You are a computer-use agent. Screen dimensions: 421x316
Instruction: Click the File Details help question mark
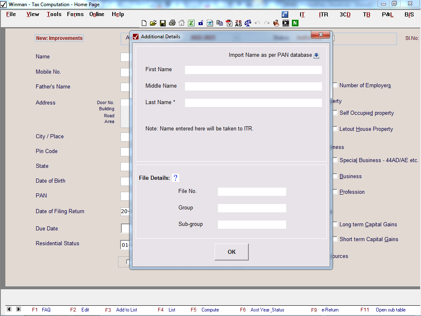point(176,178)
